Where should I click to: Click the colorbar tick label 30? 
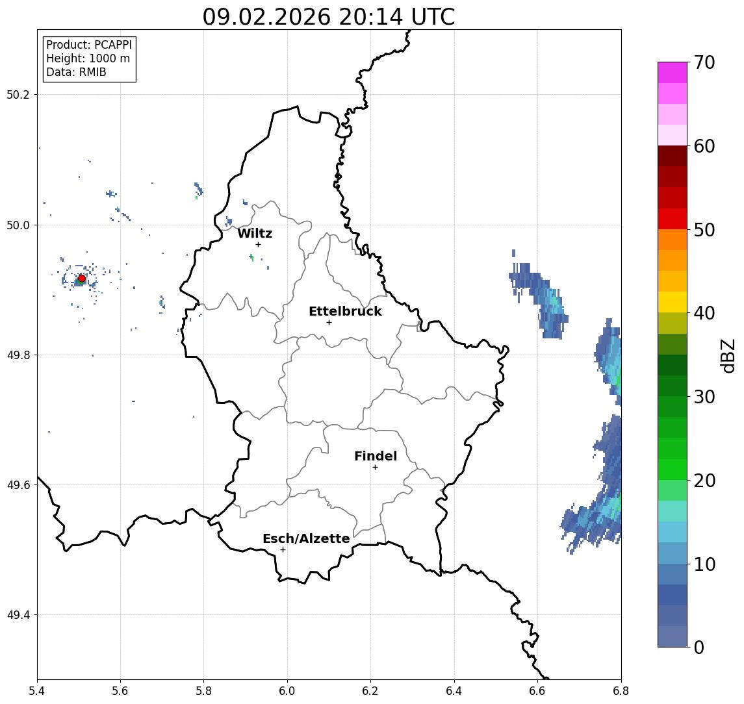pyautogui.click(x=704, y=397)
